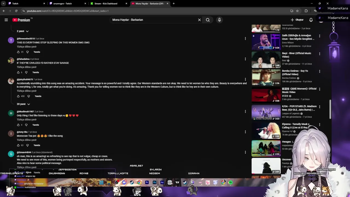Open Spotify from the taskbar
350x197 pixels.
pos(230,182)
